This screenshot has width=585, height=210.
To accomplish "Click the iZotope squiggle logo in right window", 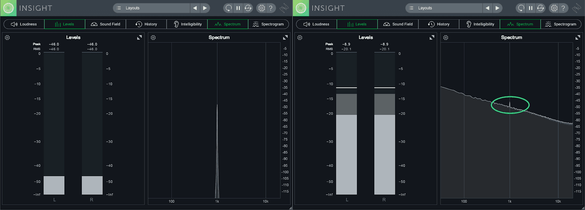I will point(577,8).
